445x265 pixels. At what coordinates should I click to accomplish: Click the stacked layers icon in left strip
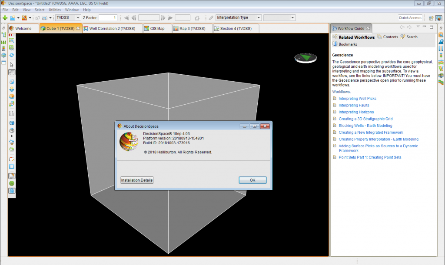[x=3, y=55]
